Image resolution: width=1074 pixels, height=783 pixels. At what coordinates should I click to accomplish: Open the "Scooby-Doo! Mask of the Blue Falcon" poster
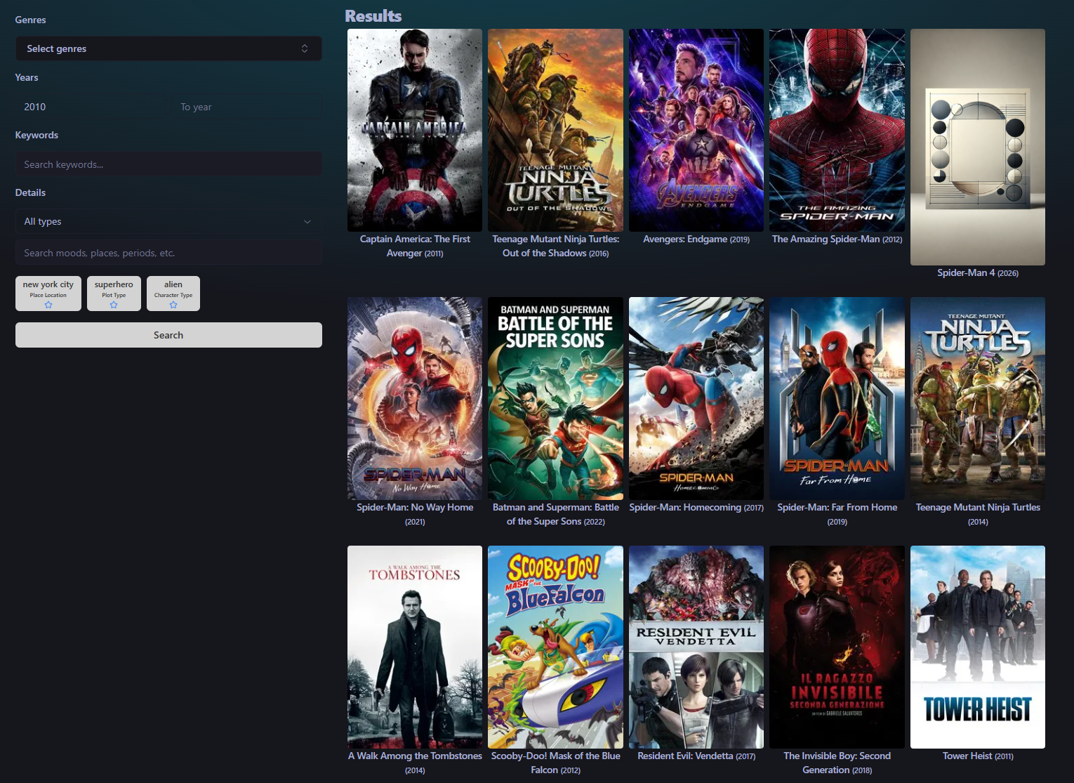coord(555,647)
